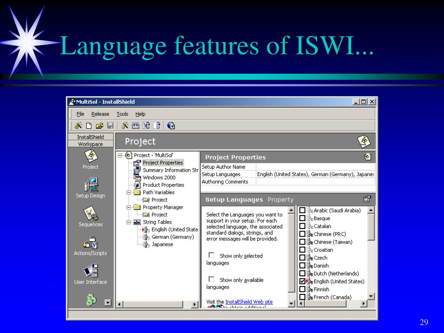Check the Finnish language checkbox
The image size is (444, 333).
pyautogui.click(x=302, y=289)
